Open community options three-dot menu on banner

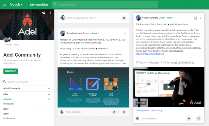(x=51, y=13)
